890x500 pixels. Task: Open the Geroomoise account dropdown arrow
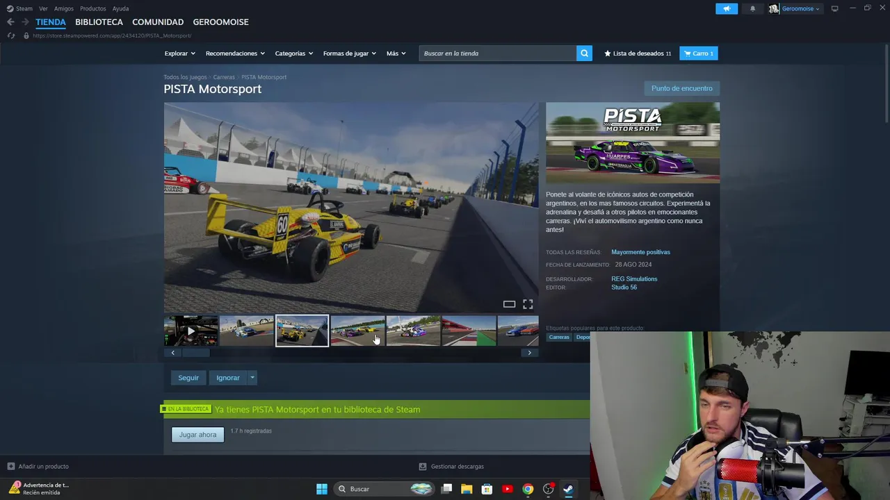point(818,9)
